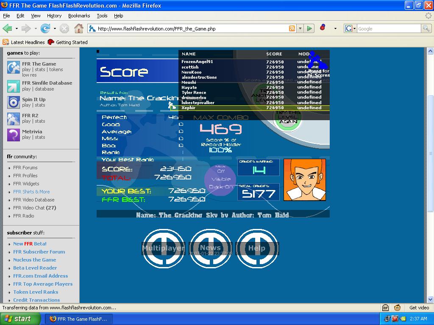Image resolution: width=434 pixels, height=325 pixels.
Task: Open the Help menu in menu bar
Action: (119, 16)
